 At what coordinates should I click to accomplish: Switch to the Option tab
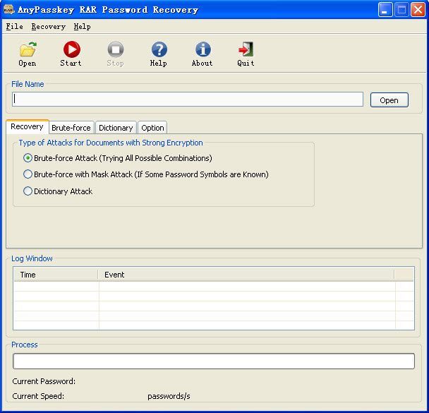coord(152,128)
